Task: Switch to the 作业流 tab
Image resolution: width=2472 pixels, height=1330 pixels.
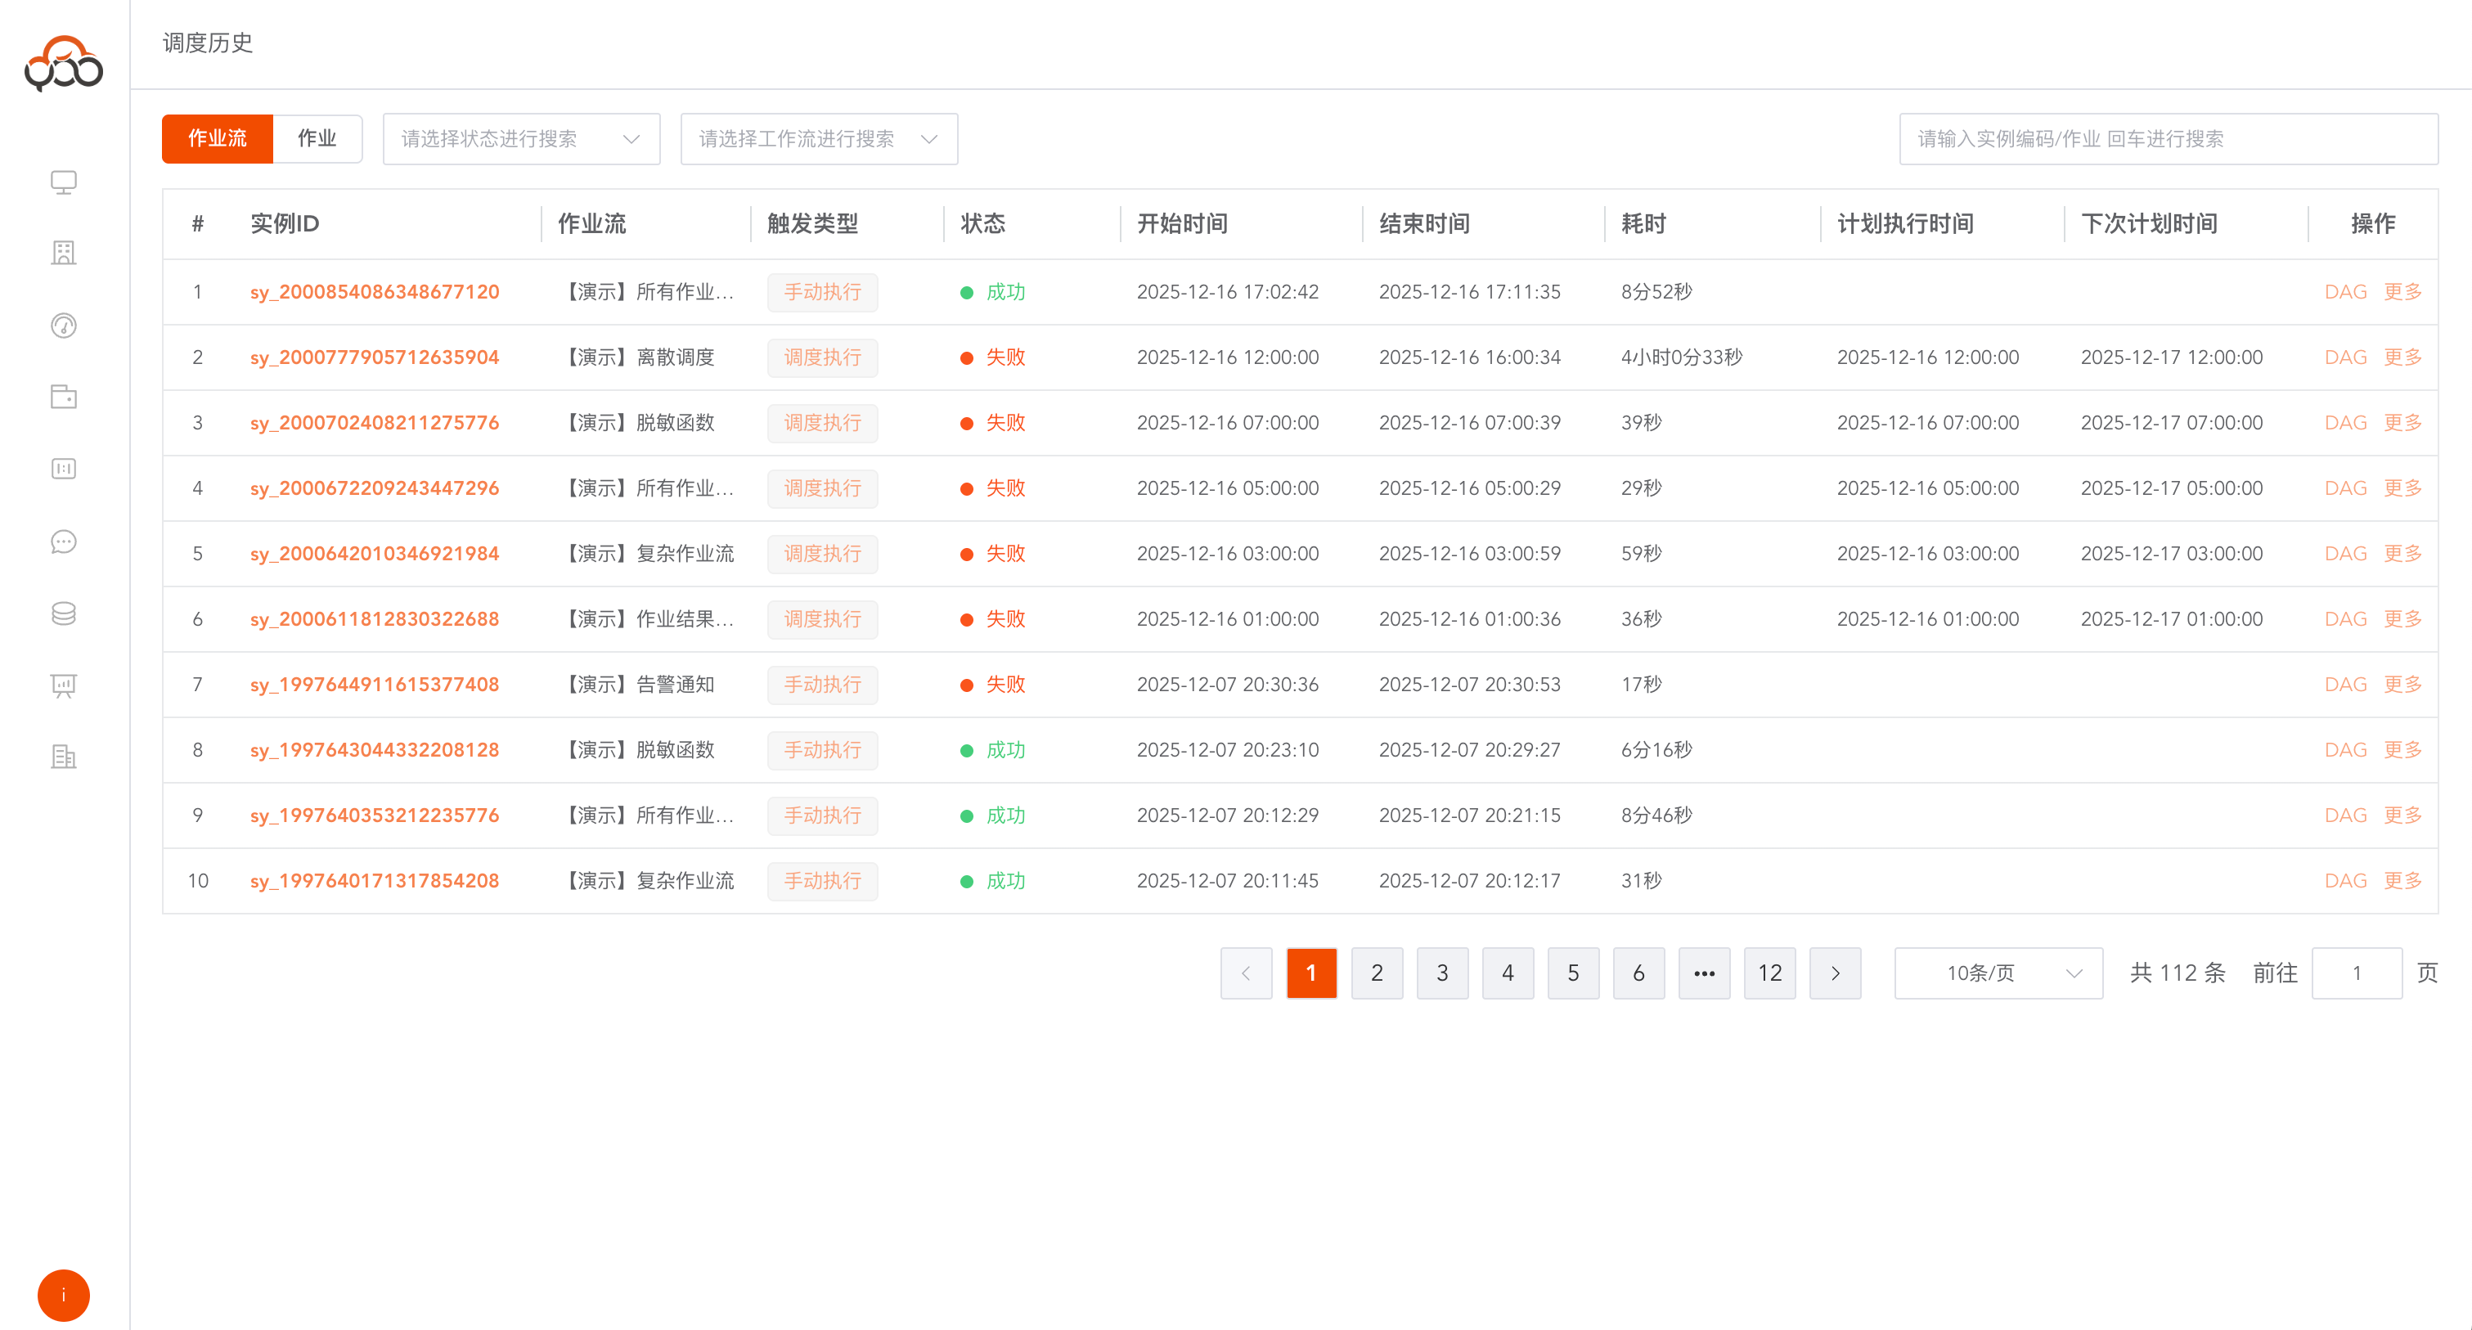Action: point(217,138)
